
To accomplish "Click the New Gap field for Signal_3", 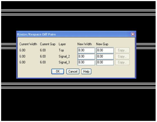I will [105, 62].
